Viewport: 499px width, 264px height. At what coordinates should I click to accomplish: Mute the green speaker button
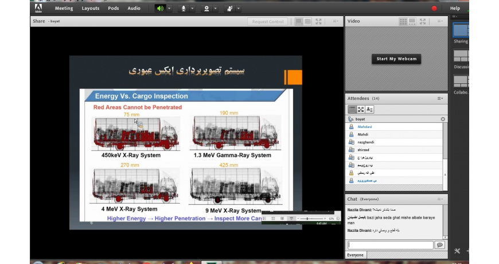[160, 9]
